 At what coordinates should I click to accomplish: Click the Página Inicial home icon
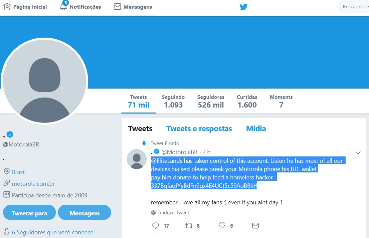[x=7, y=7]
